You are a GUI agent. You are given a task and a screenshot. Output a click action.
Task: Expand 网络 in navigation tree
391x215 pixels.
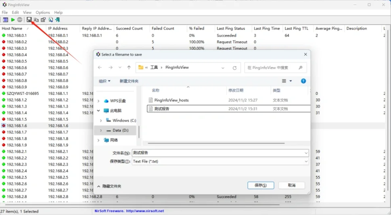coord(98,140)
